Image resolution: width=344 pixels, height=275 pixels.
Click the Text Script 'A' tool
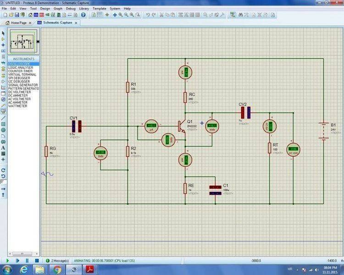3,148
